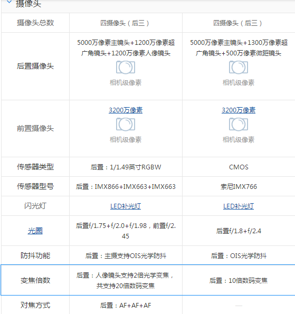Click second phone's rear camera icon
This screenshot has width=295, height=314.
(x=239, y=68)
